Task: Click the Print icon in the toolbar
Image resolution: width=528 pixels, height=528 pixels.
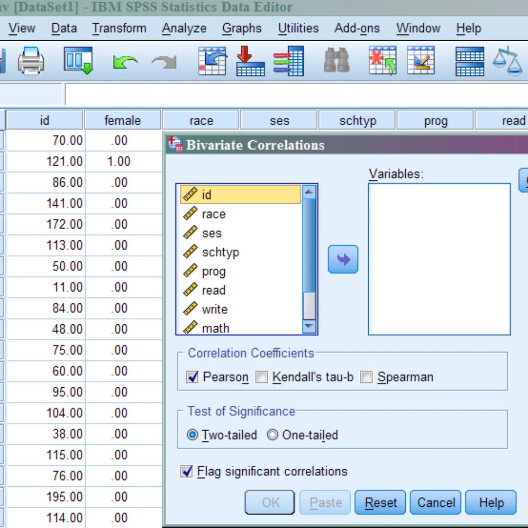Action: [31, 61]
